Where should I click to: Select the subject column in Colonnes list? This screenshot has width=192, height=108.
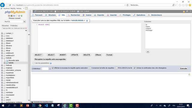point(148,28)
